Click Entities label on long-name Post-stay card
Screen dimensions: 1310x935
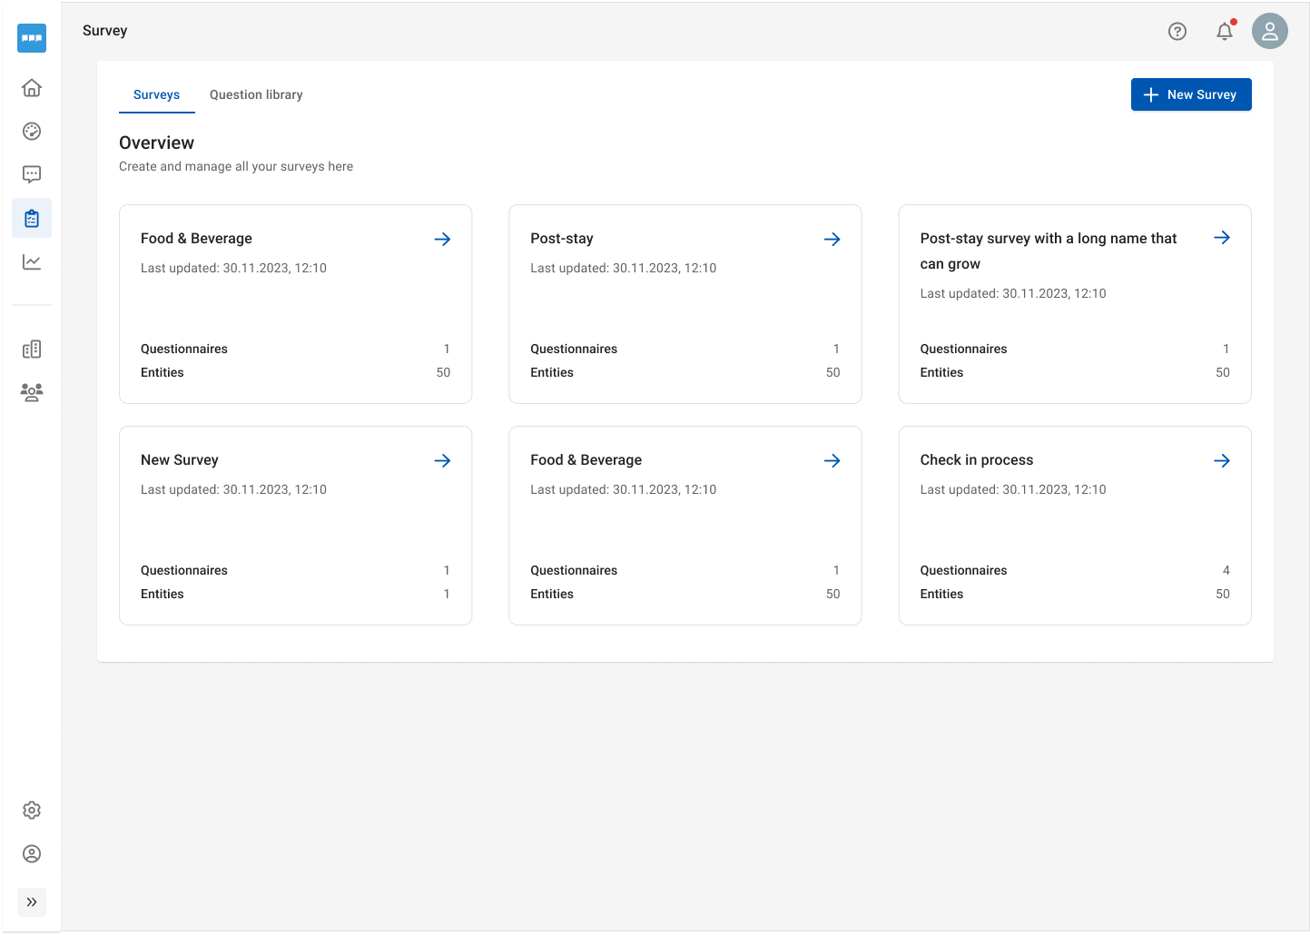click(x=941, y=372)
